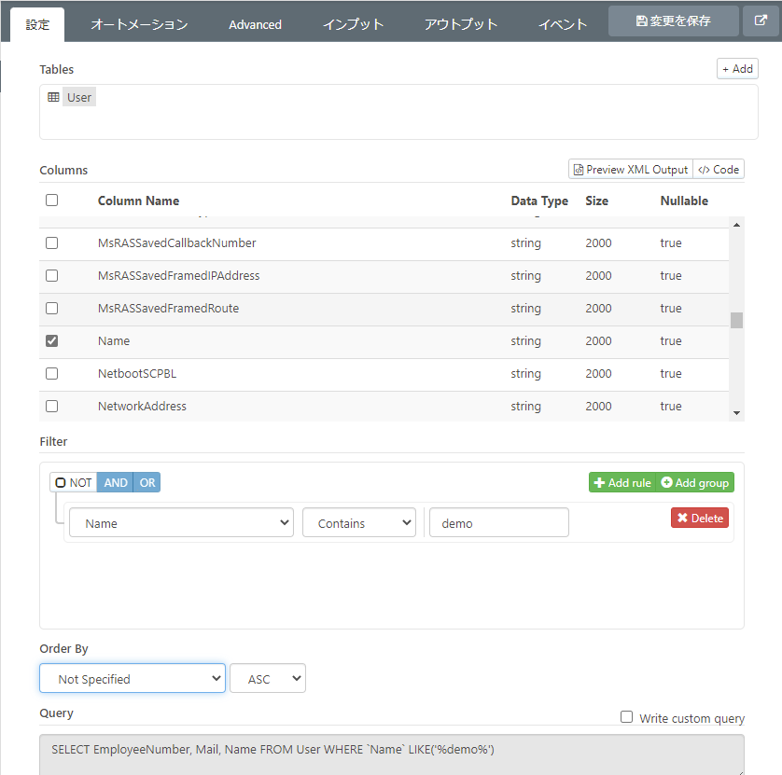782x775 pixels.
Task: Open the Code view button
Action: [x=719, y=170]
